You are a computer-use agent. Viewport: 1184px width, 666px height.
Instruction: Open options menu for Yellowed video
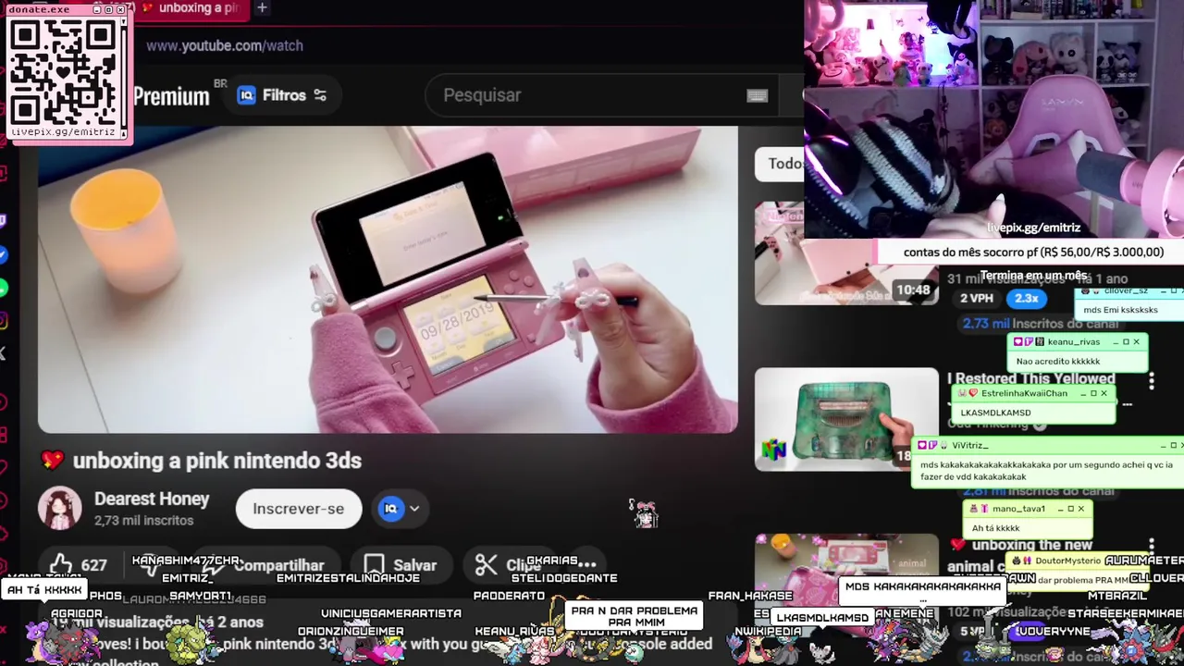tap(1152, 381)
